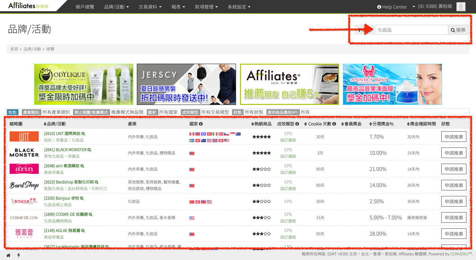Open arin pink logo thumbnail
This screenshot has width=476, height=260.
(24, 169)
